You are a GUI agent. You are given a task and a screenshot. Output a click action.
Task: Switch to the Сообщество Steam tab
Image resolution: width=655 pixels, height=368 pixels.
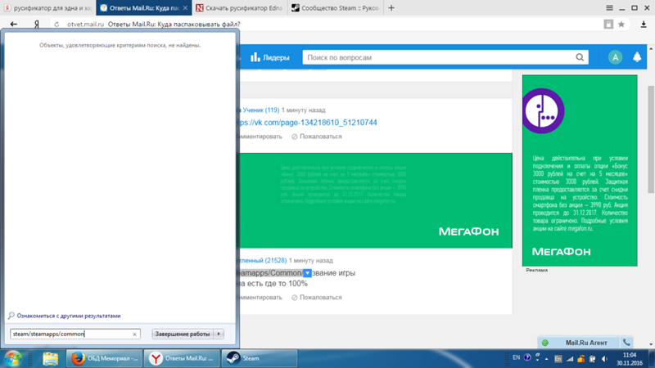336,8
